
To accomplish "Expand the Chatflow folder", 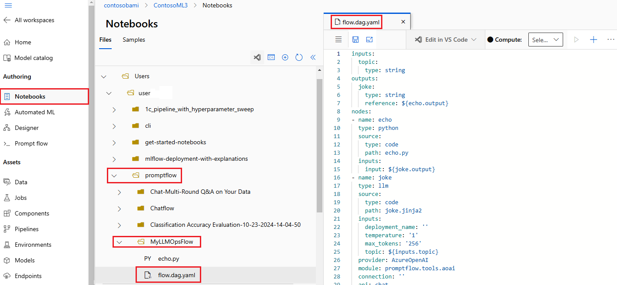I will point(119,209).
